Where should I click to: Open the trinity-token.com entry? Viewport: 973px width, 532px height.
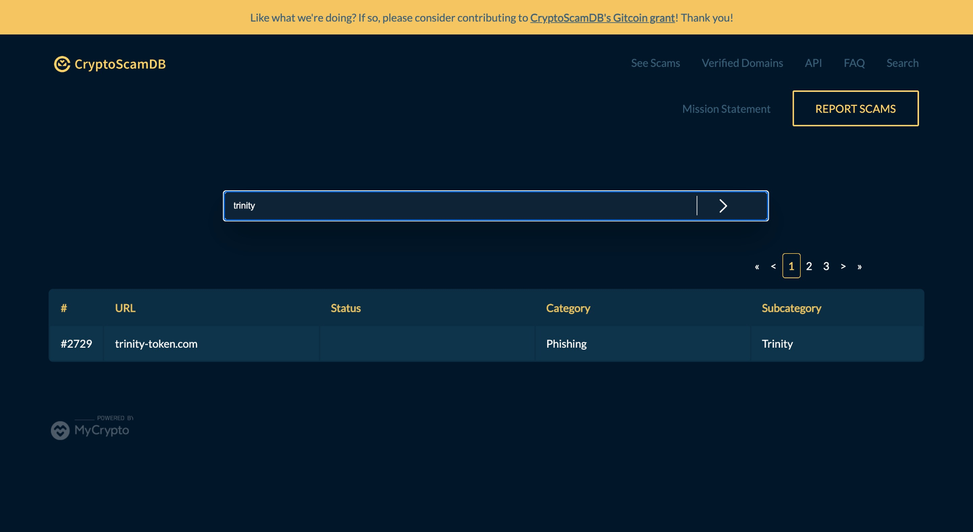tap(156, 344)
